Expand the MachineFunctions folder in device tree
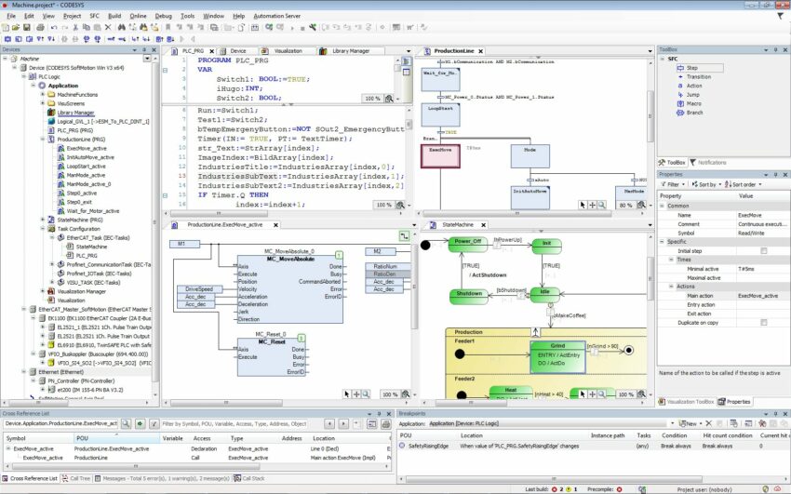This screenshot has height=494, width=791. 43,94
